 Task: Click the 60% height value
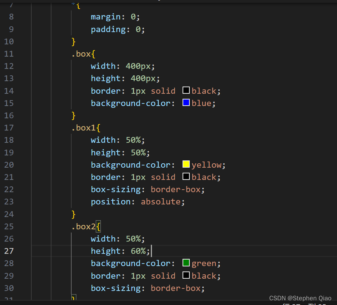point(138,251)
